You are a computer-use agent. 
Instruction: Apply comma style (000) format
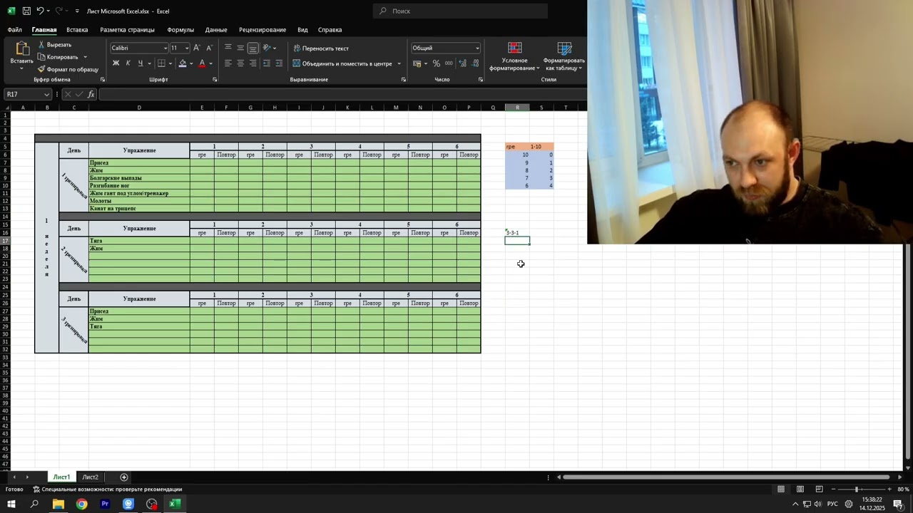click(449, 63)
